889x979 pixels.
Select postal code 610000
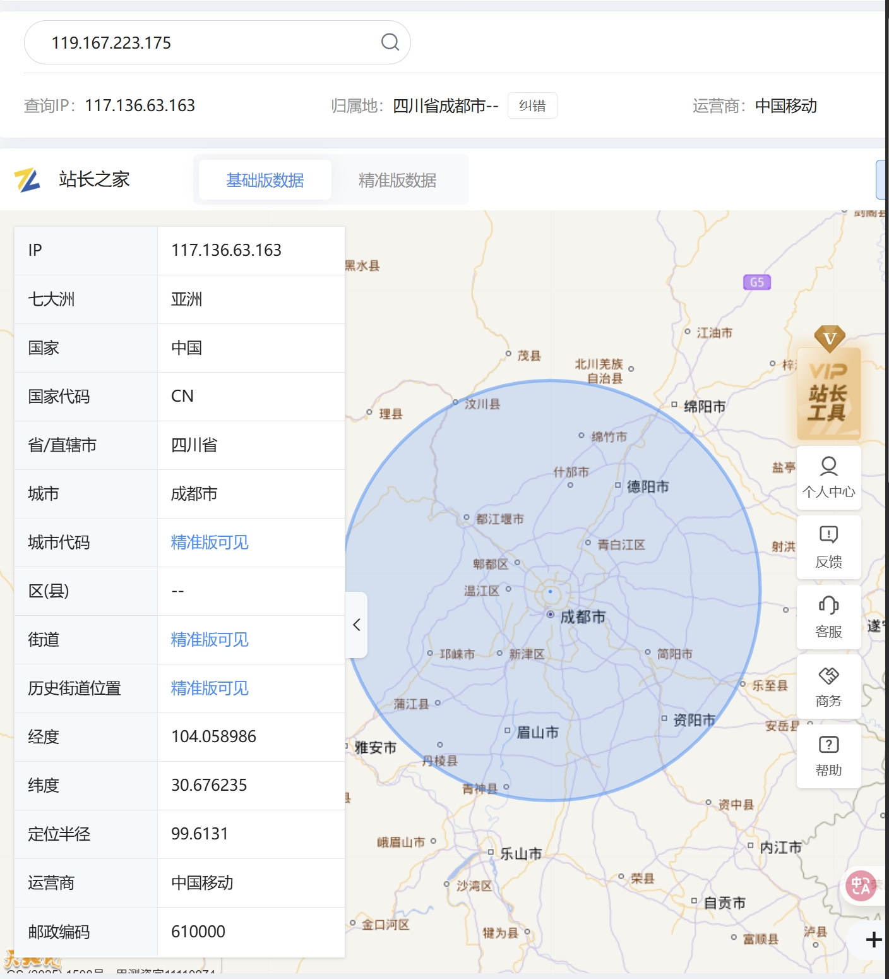[x=198, y=932]
